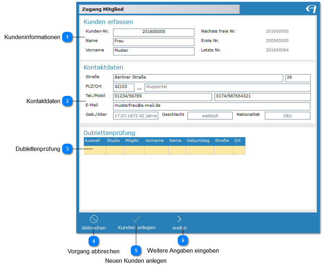
Task: Open PLZ lookup via the three dots
Action: pyautogui.click(x=139, y=89)
